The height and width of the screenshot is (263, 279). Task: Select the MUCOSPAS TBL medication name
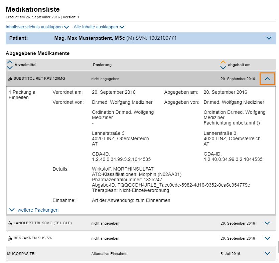[22, 254]
